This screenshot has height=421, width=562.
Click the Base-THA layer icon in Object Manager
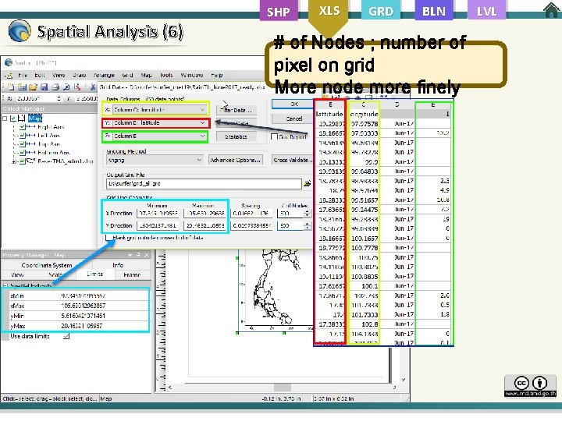(31, 161)
